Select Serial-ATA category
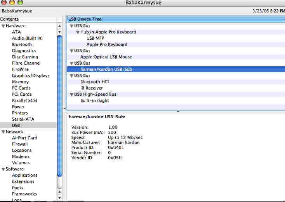 23,119
